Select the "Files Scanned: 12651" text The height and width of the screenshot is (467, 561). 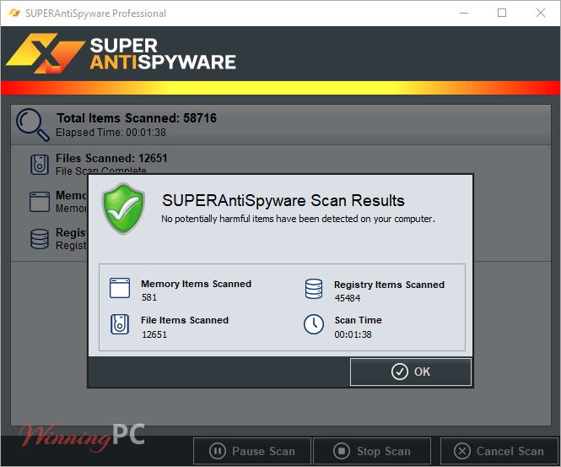tap(111, 158)
